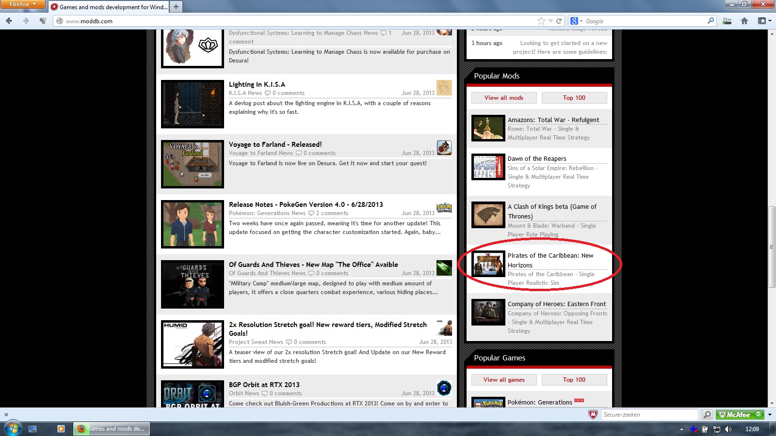Click the 'View all games' button
The image size is (776, 436).
click(x=504, y=380)
